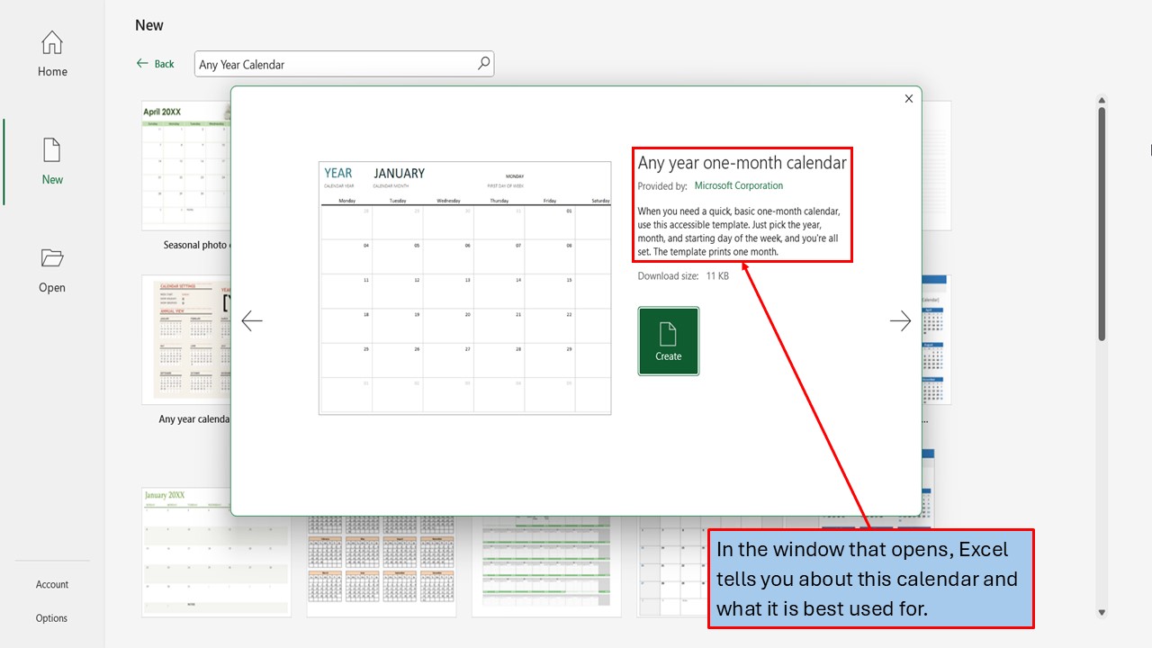The image size is (1152, 648).
Task: Open the Options menu item
Action: [51, 617]
